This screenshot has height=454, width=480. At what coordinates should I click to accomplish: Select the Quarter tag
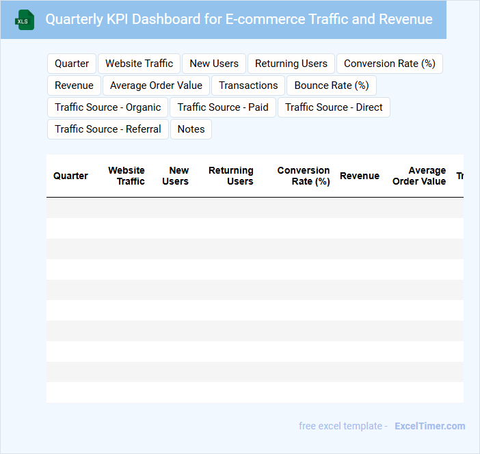(x=72, y=64)
